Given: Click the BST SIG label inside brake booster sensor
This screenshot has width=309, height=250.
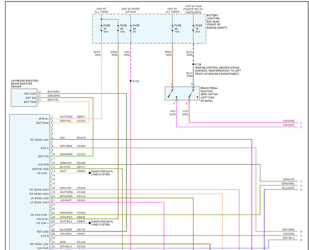Looking at the screenshot, I should tap(31, 98).
